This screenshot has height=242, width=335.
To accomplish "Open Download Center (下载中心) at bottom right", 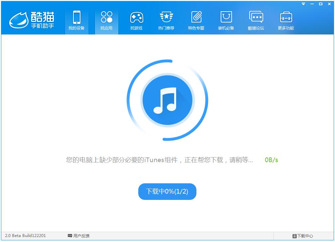I will [302, 236].
